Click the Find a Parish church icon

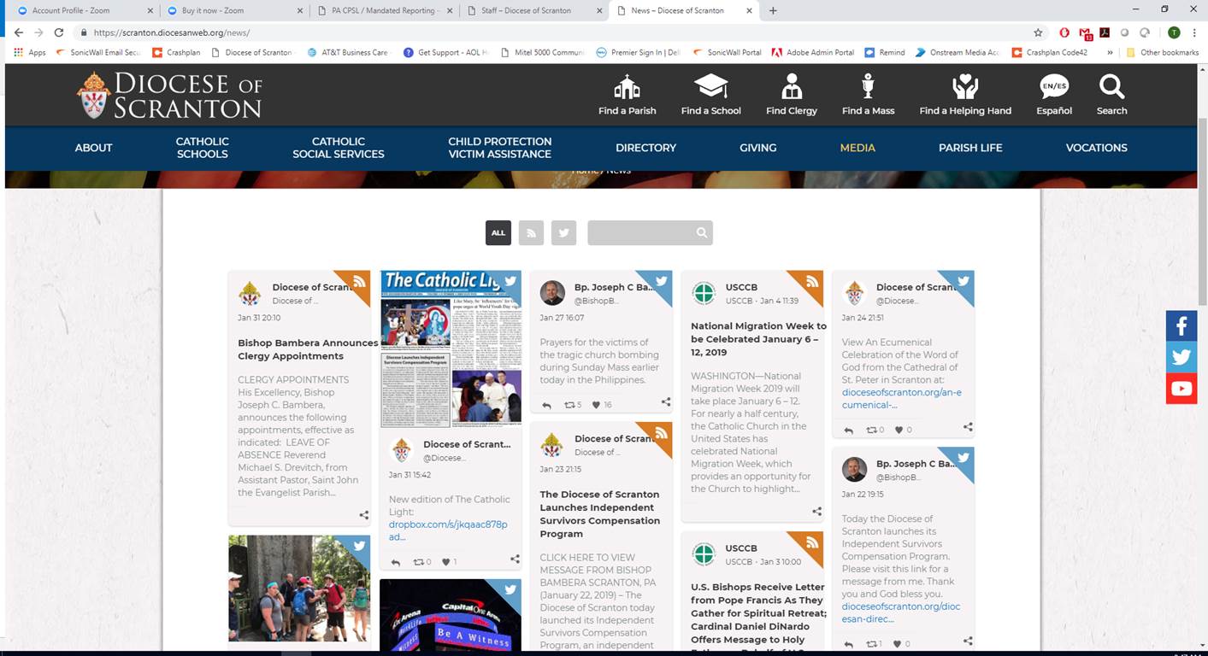pos(627,87)
